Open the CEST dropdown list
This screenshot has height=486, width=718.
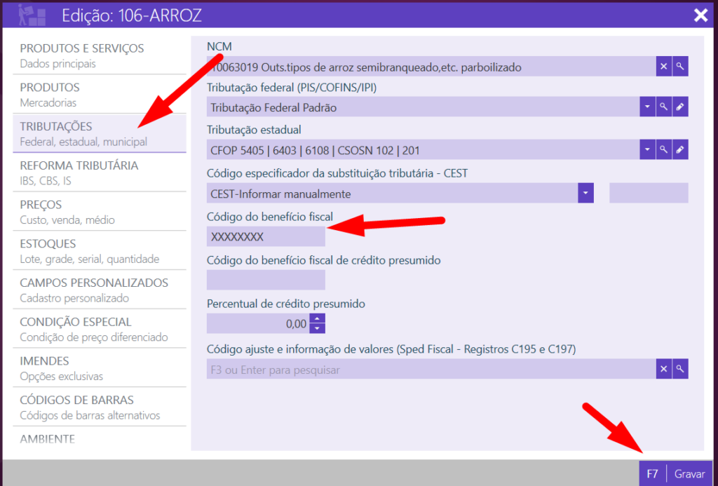585,193
